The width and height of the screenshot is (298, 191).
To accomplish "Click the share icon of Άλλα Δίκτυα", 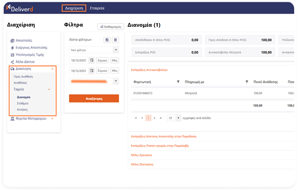I will (12, 62).
